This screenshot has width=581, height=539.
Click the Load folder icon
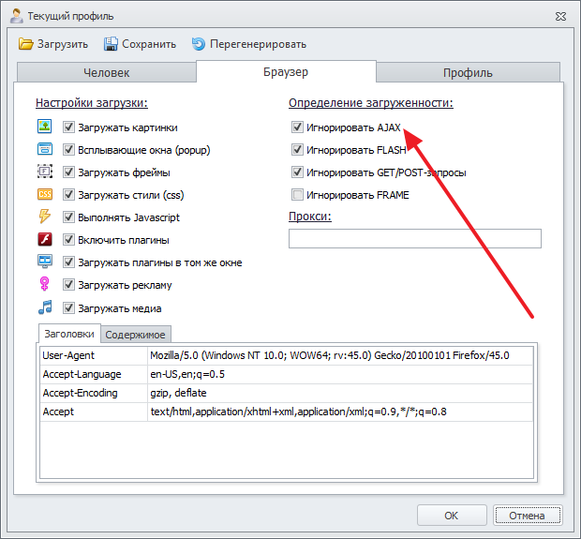pos(26,44)
